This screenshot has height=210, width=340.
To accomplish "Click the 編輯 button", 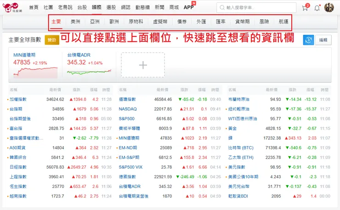I will tap(323, 40).
